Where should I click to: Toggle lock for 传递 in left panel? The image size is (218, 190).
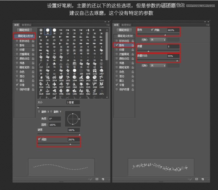tap(33, 63)
